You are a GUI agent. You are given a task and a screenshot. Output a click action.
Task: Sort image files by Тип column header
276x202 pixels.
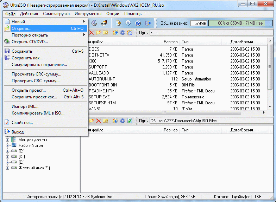(201, 42)
